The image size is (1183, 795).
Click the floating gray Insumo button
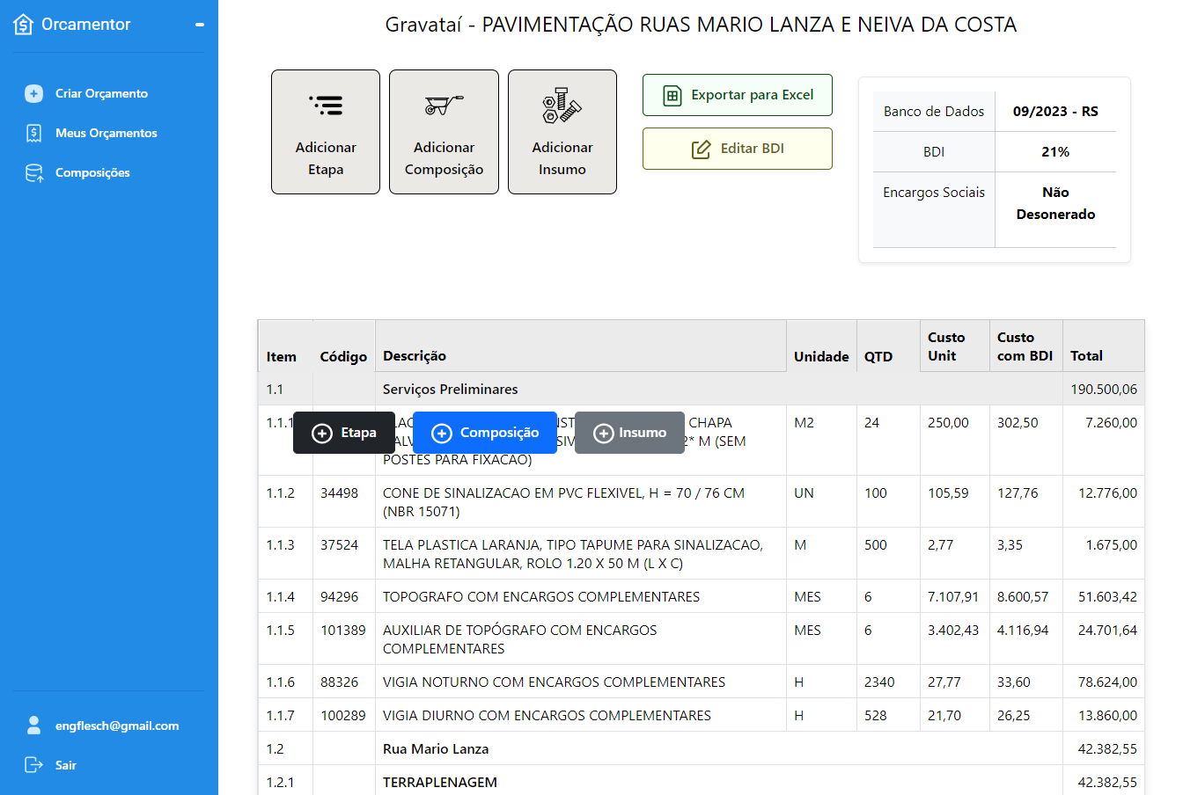coord(629,433)
